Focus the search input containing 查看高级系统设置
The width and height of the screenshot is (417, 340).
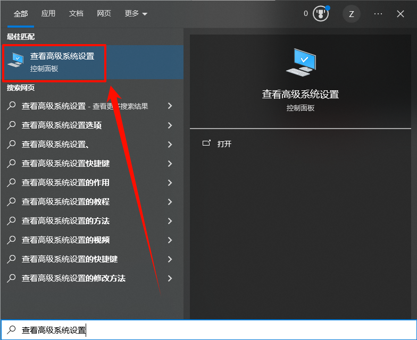(x=208, y=329)
